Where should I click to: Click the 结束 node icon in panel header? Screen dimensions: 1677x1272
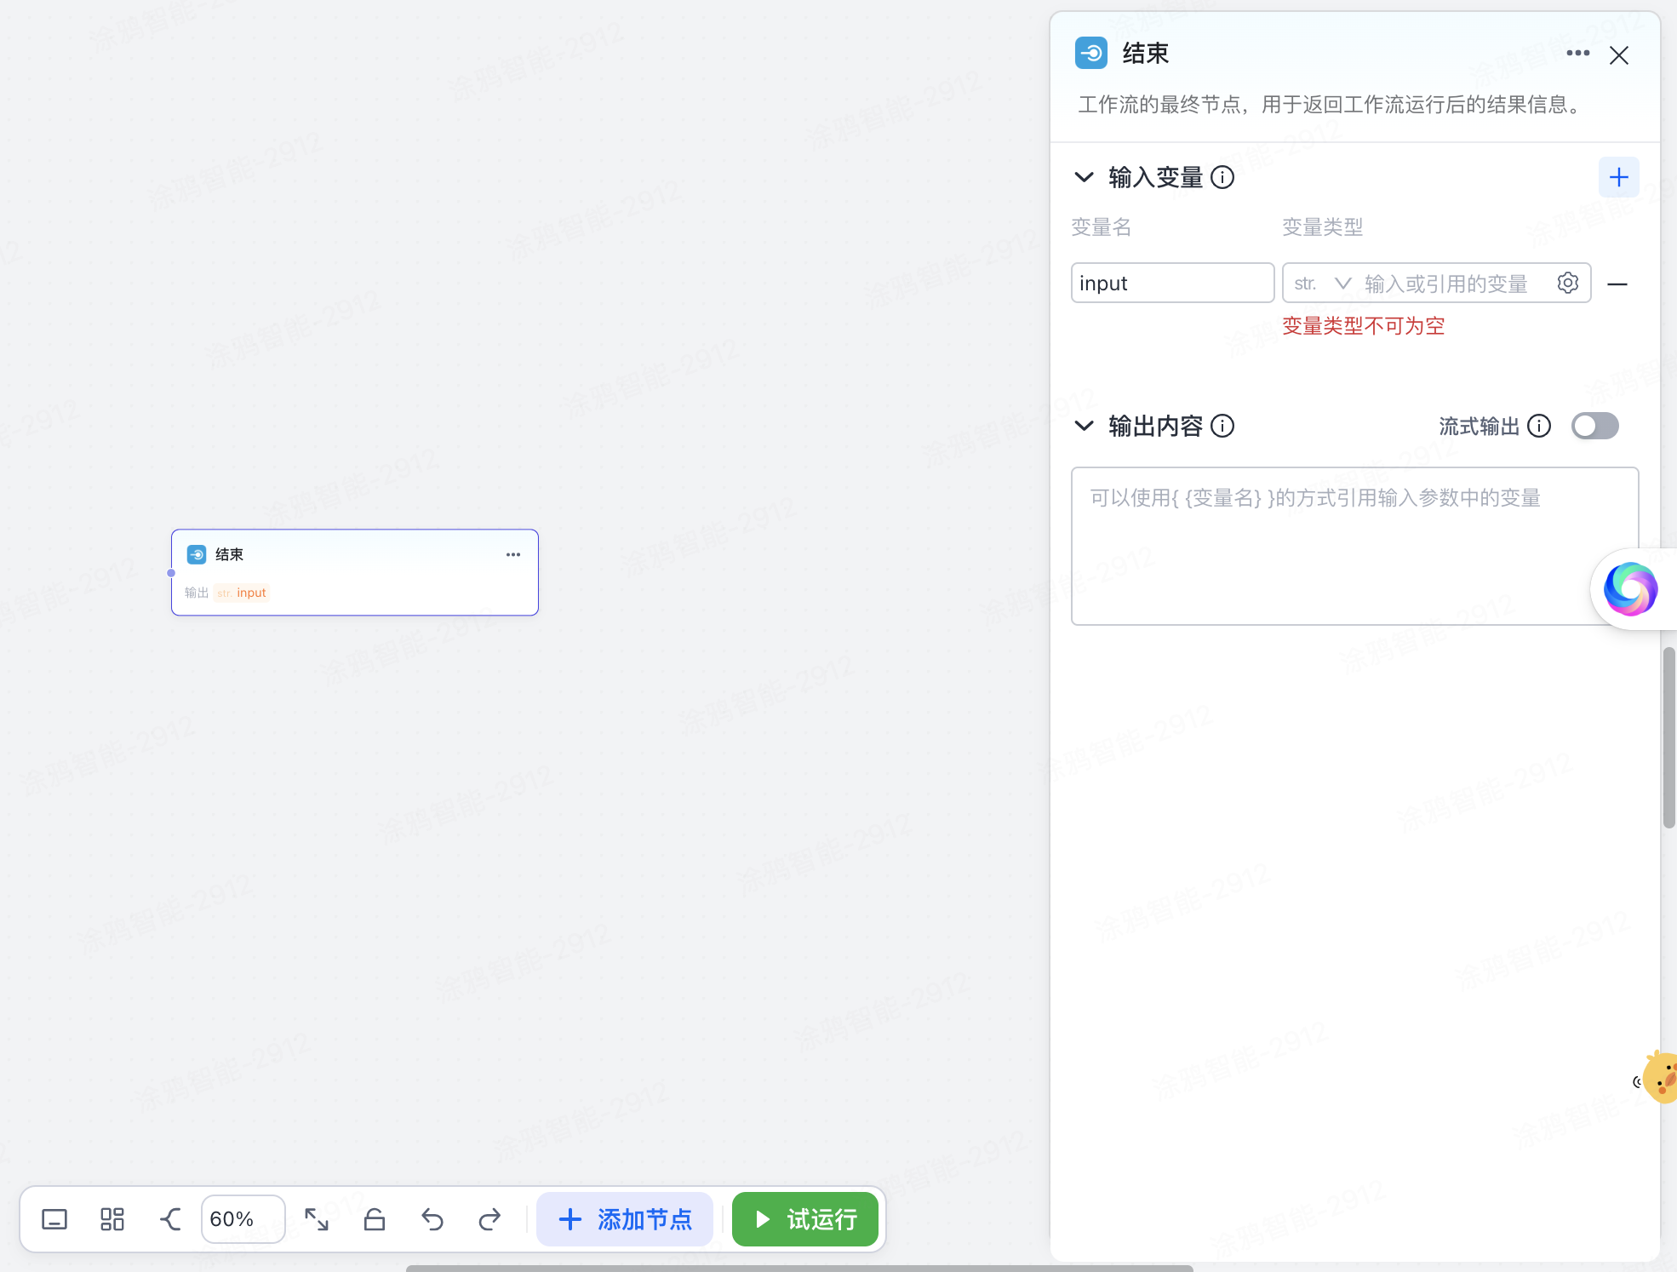1090,54
